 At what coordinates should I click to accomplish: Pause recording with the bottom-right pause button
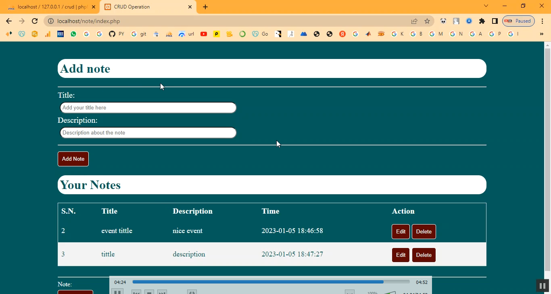(x=543, y=286)
